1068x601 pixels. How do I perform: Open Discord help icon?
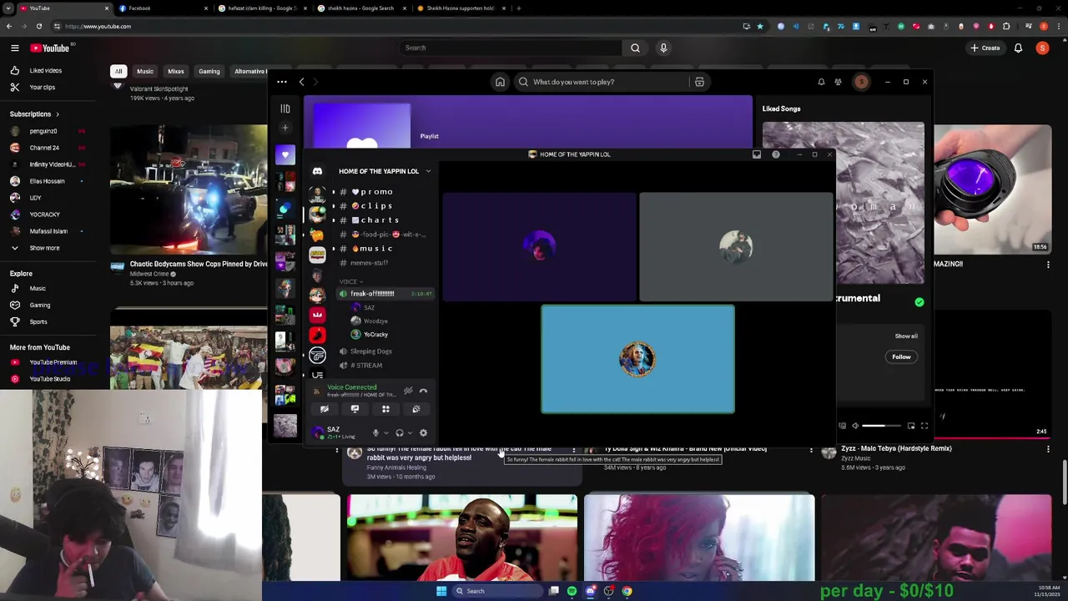tap(776, 154)
